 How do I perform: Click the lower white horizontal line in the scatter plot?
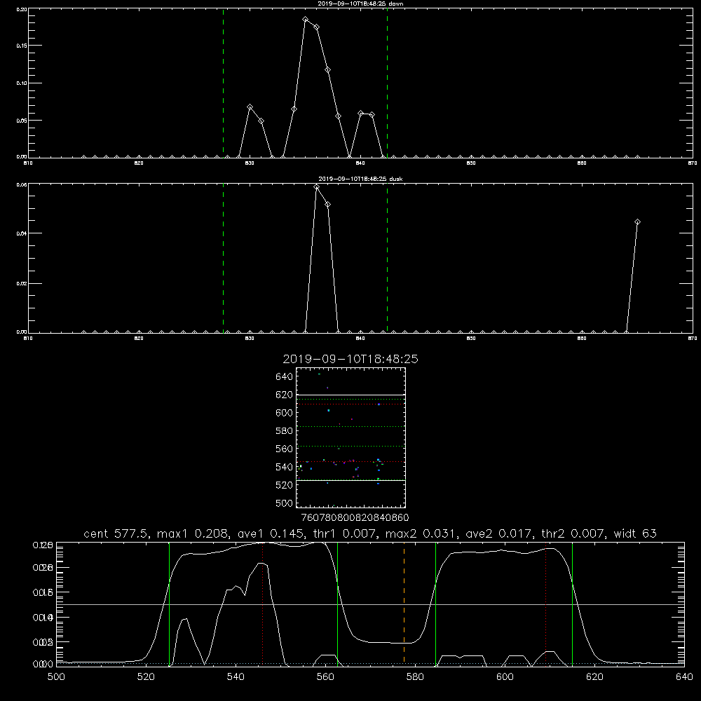350,481
